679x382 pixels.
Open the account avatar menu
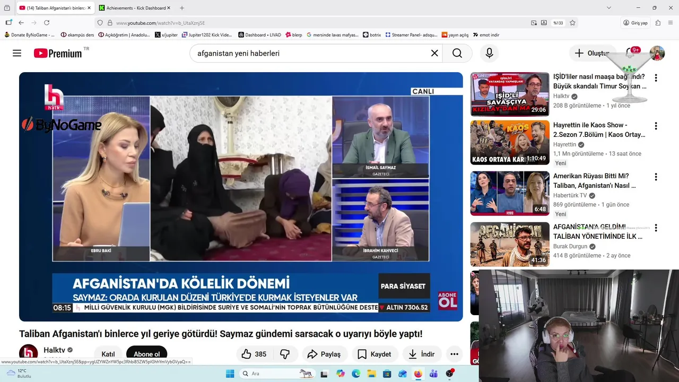pos(657,53)
